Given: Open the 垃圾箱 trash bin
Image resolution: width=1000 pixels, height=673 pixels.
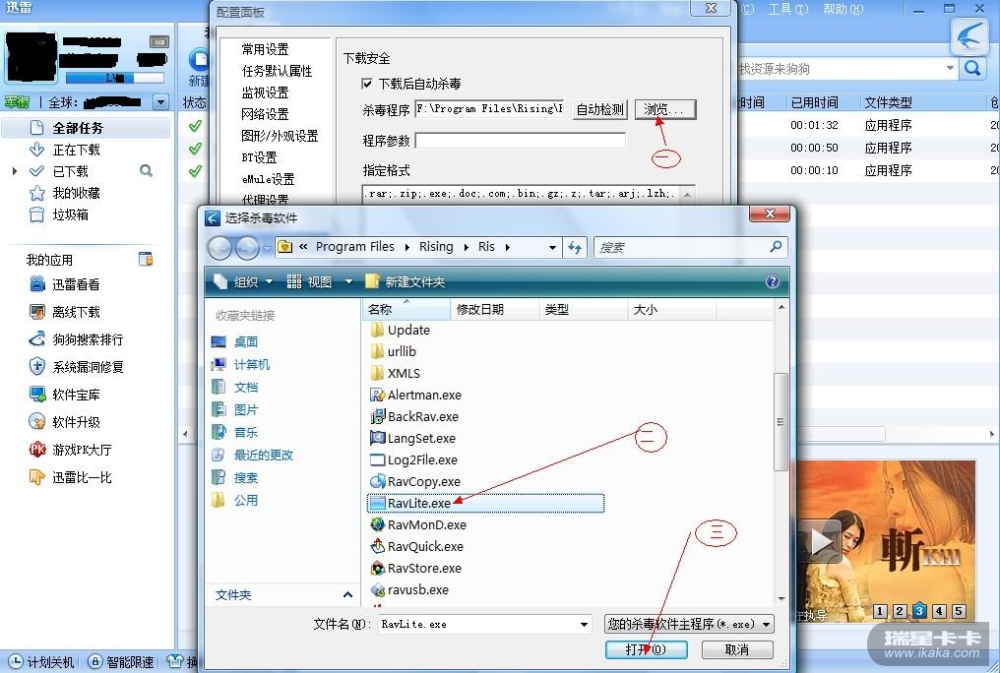Looking at the screenshot, I should click(x=70, y=214).
